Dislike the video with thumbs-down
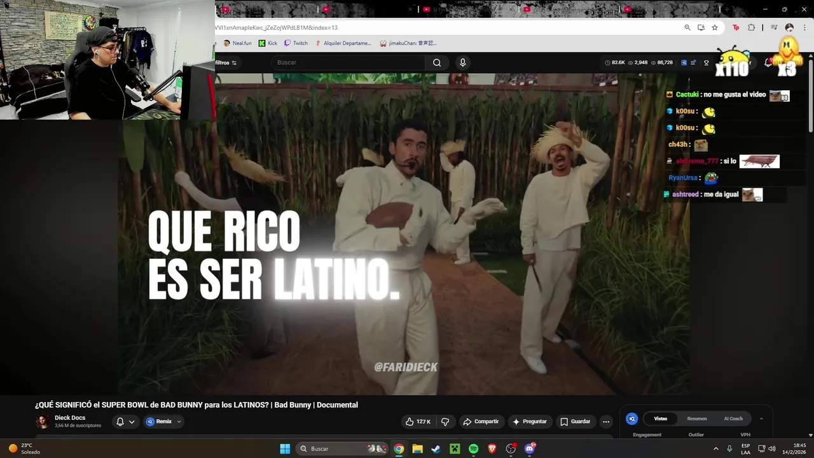Viewport: 814px width, 458px height. (445, 422)
